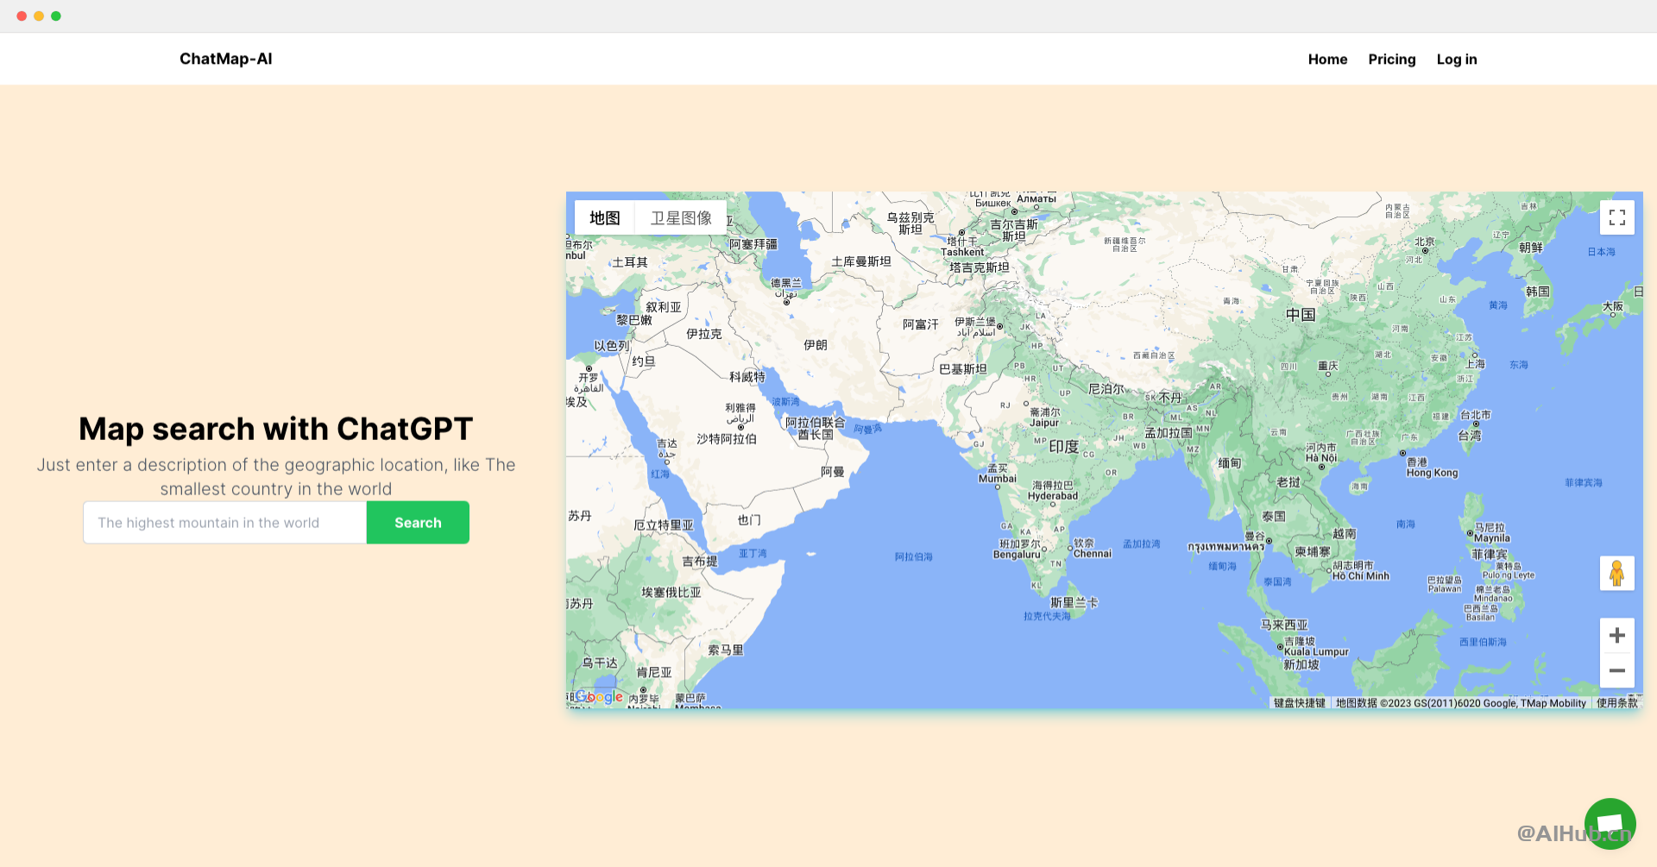This screenshot has width=1657, height=867.
Task: Click the 马来西亚 label on map
Action: point(1284,625)
